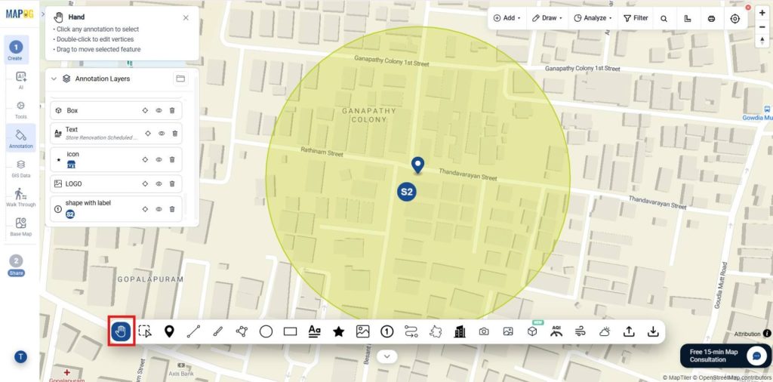
Task: Collapse the Annotation Layers panel
Action: (54, 79)
